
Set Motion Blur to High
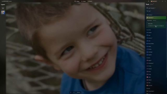[x=161, y=26]
